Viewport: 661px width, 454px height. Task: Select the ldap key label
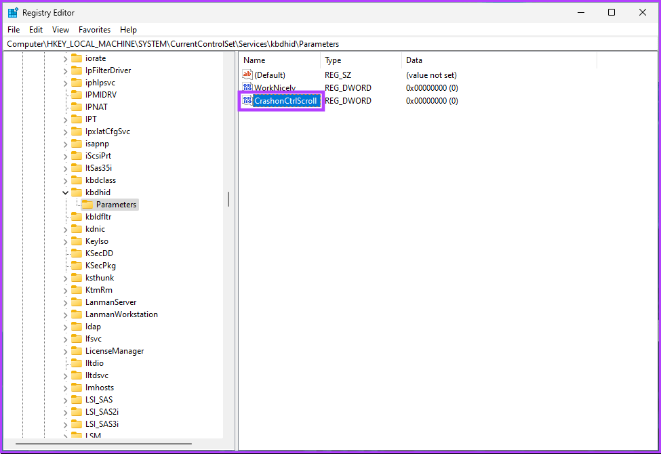(93, 327)
